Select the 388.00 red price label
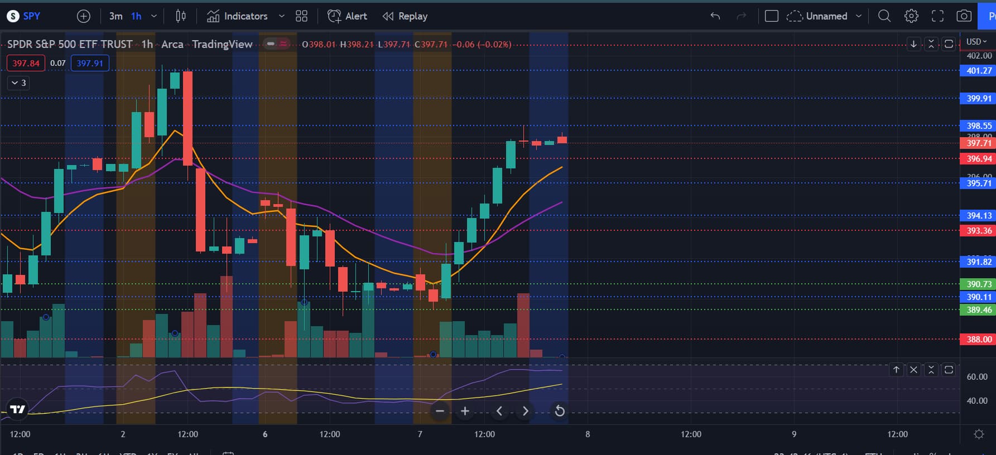 [x=978, y=339]
